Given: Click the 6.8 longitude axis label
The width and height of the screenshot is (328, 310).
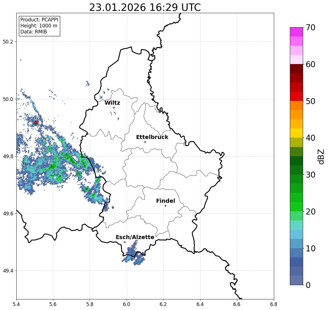Looking at the screenshot, I should [x=274, y=304].
